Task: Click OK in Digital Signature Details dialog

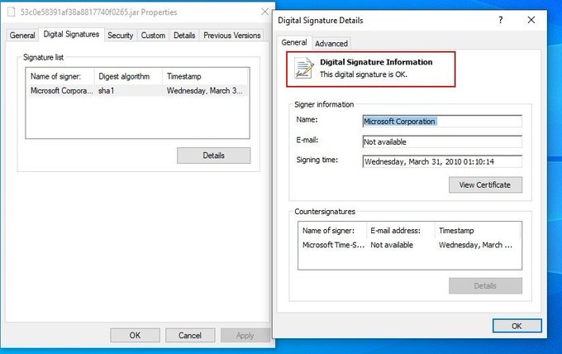Action: coord(517,326)
